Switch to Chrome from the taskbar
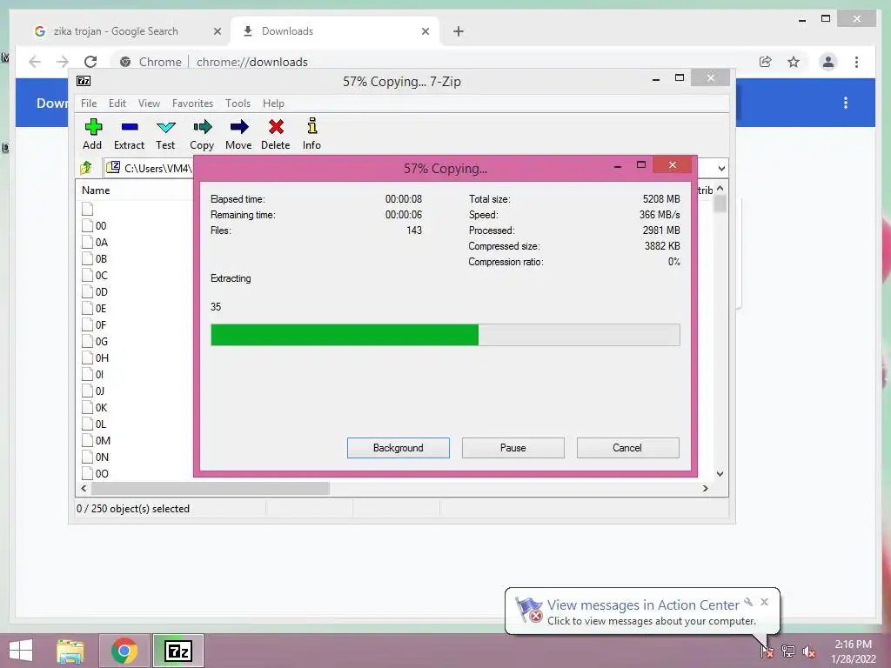Screen dimensions: 891x668 point(124,651)
